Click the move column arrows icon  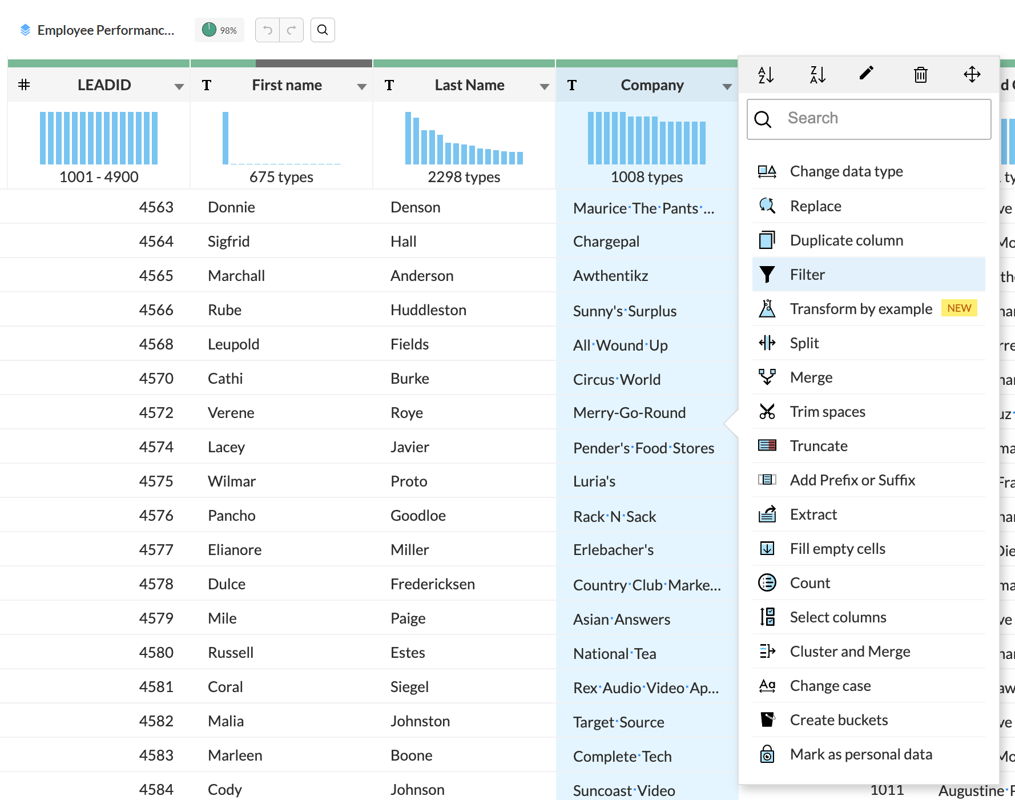972,74
